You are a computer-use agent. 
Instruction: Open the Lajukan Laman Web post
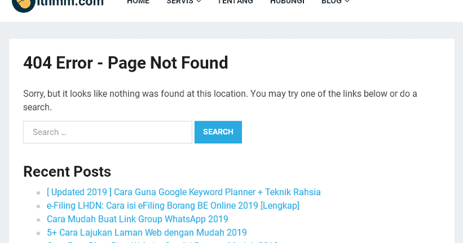(x=147, y=233)
